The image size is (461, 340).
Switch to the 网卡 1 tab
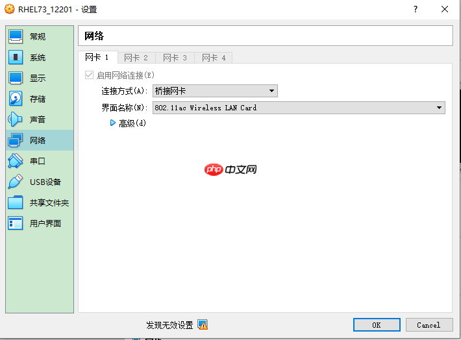97,57
